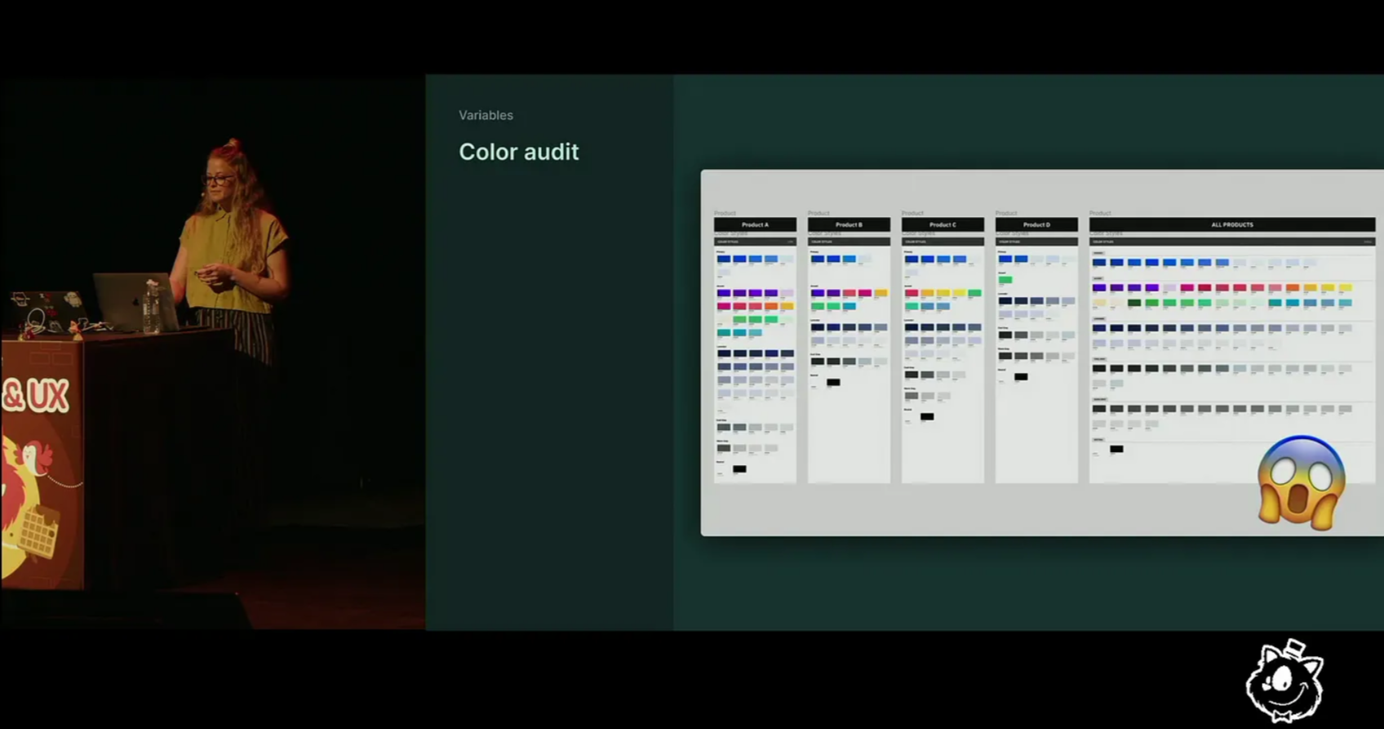Click the screaming face emoji
This screenshot has width=1384, height=729.
click(1301, 483)
